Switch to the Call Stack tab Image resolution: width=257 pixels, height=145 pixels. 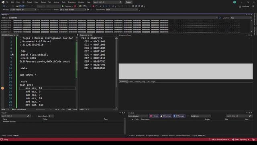point(131,136)
